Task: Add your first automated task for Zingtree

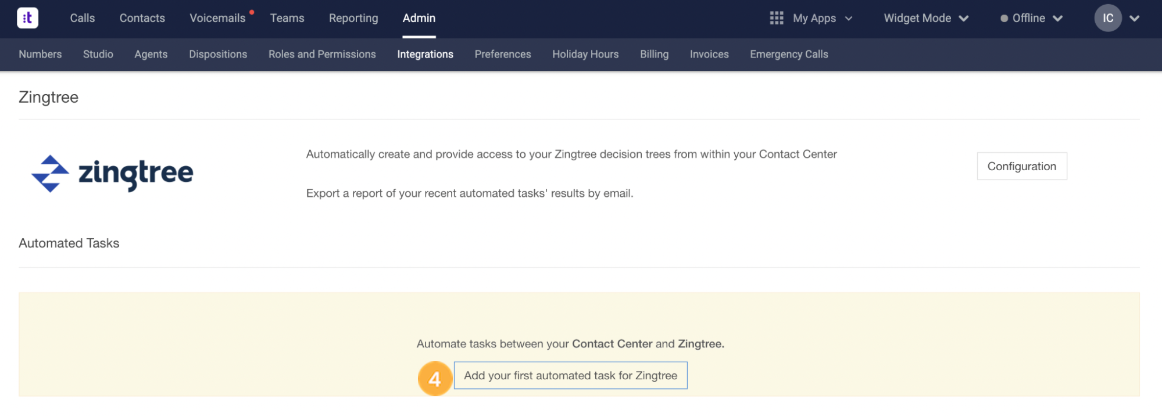Action: pyautogui.click(x=570, y=375)
